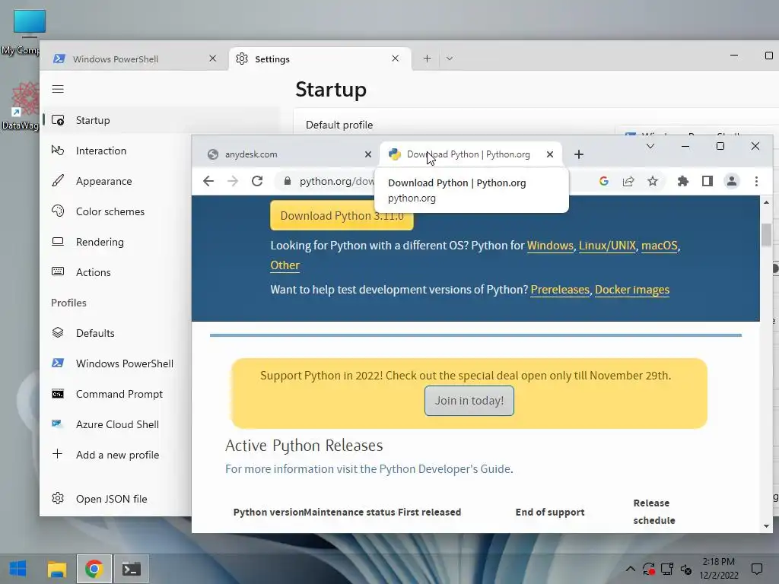Click scrollbar up arrow in Chrome
779x584 pixels.
[766, 202]
